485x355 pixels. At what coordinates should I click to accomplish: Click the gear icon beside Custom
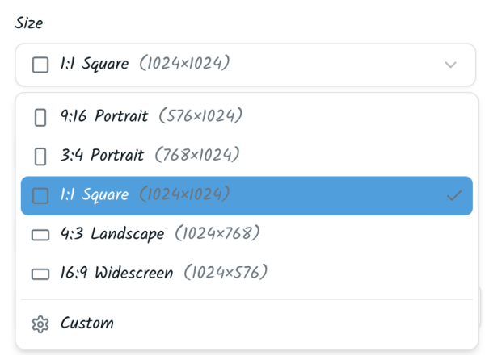pos(40,324)
